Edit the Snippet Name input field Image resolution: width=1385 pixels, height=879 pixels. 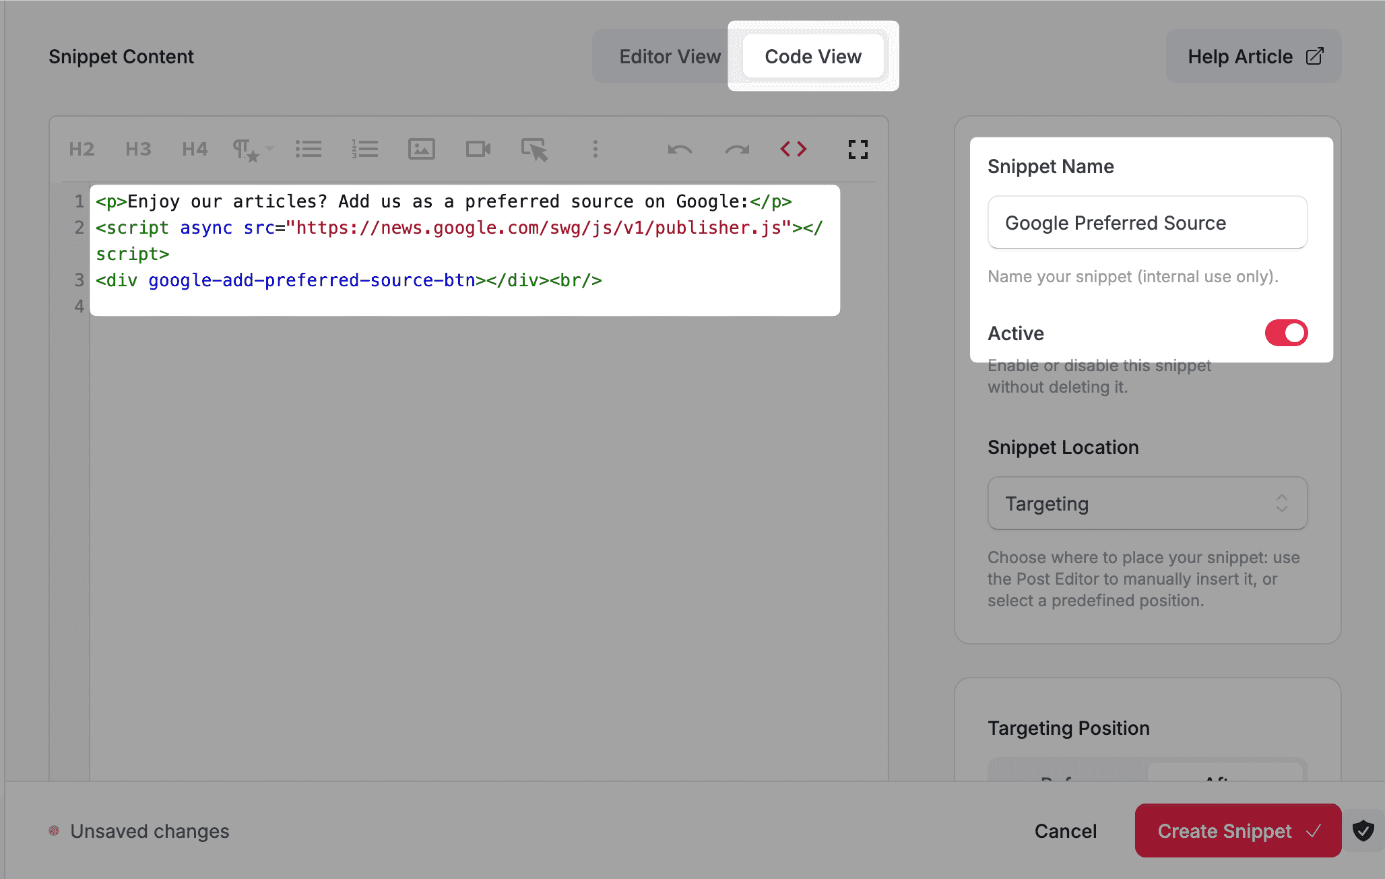1147,223
